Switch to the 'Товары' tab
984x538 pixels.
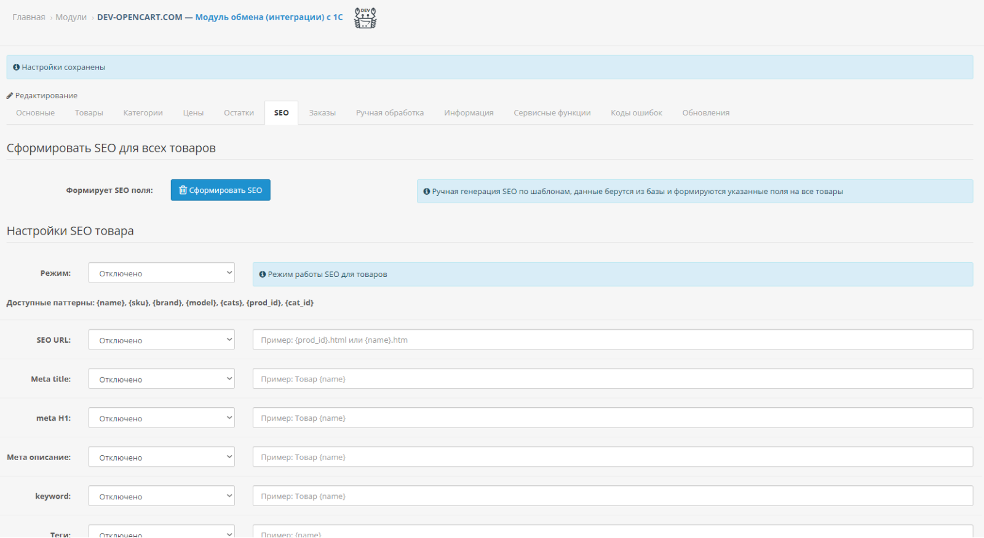[x=89, y=113]
